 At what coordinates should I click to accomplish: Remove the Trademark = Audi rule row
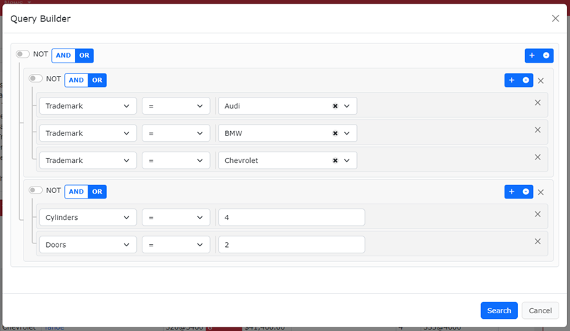click(x=537, y=103)
